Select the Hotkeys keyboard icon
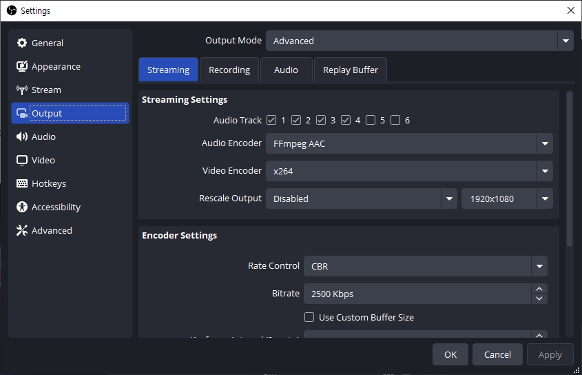Screen dimensions: 582x375 [22, 184]
